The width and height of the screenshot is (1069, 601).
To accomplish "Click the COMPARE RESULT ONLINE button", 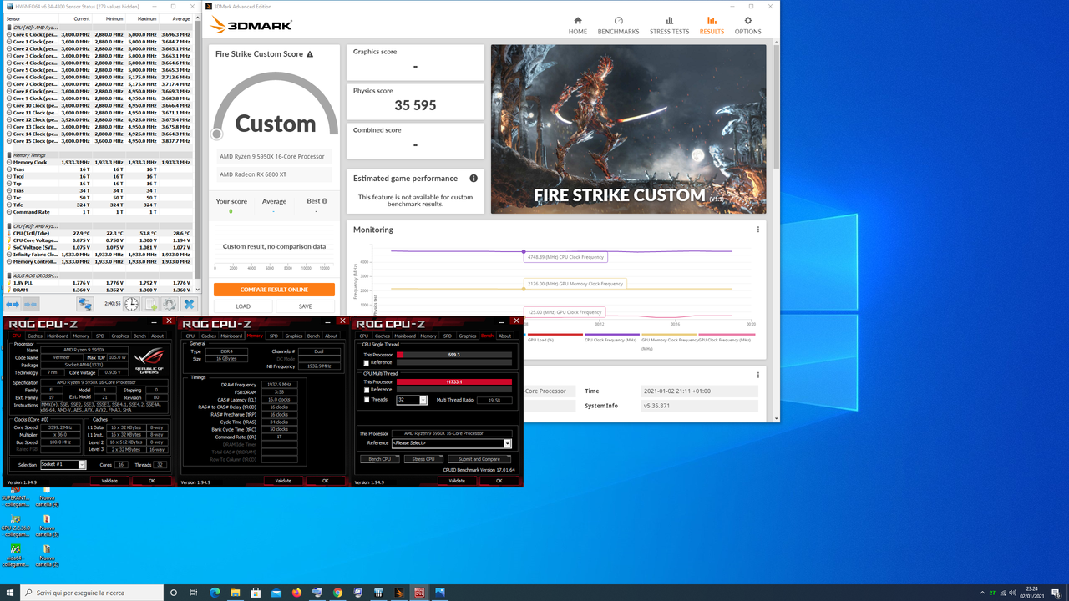I will coord(275,288).
